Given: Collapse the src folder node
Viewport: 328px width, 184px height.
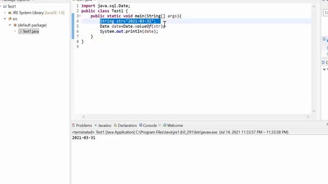Looking at the screenshot, I should coord(5,19).
